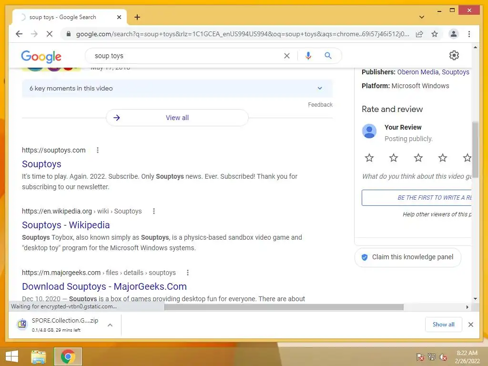Click the horizontal scroll right arrow
This screenshot has width=488, height=366.
point(467,307)
